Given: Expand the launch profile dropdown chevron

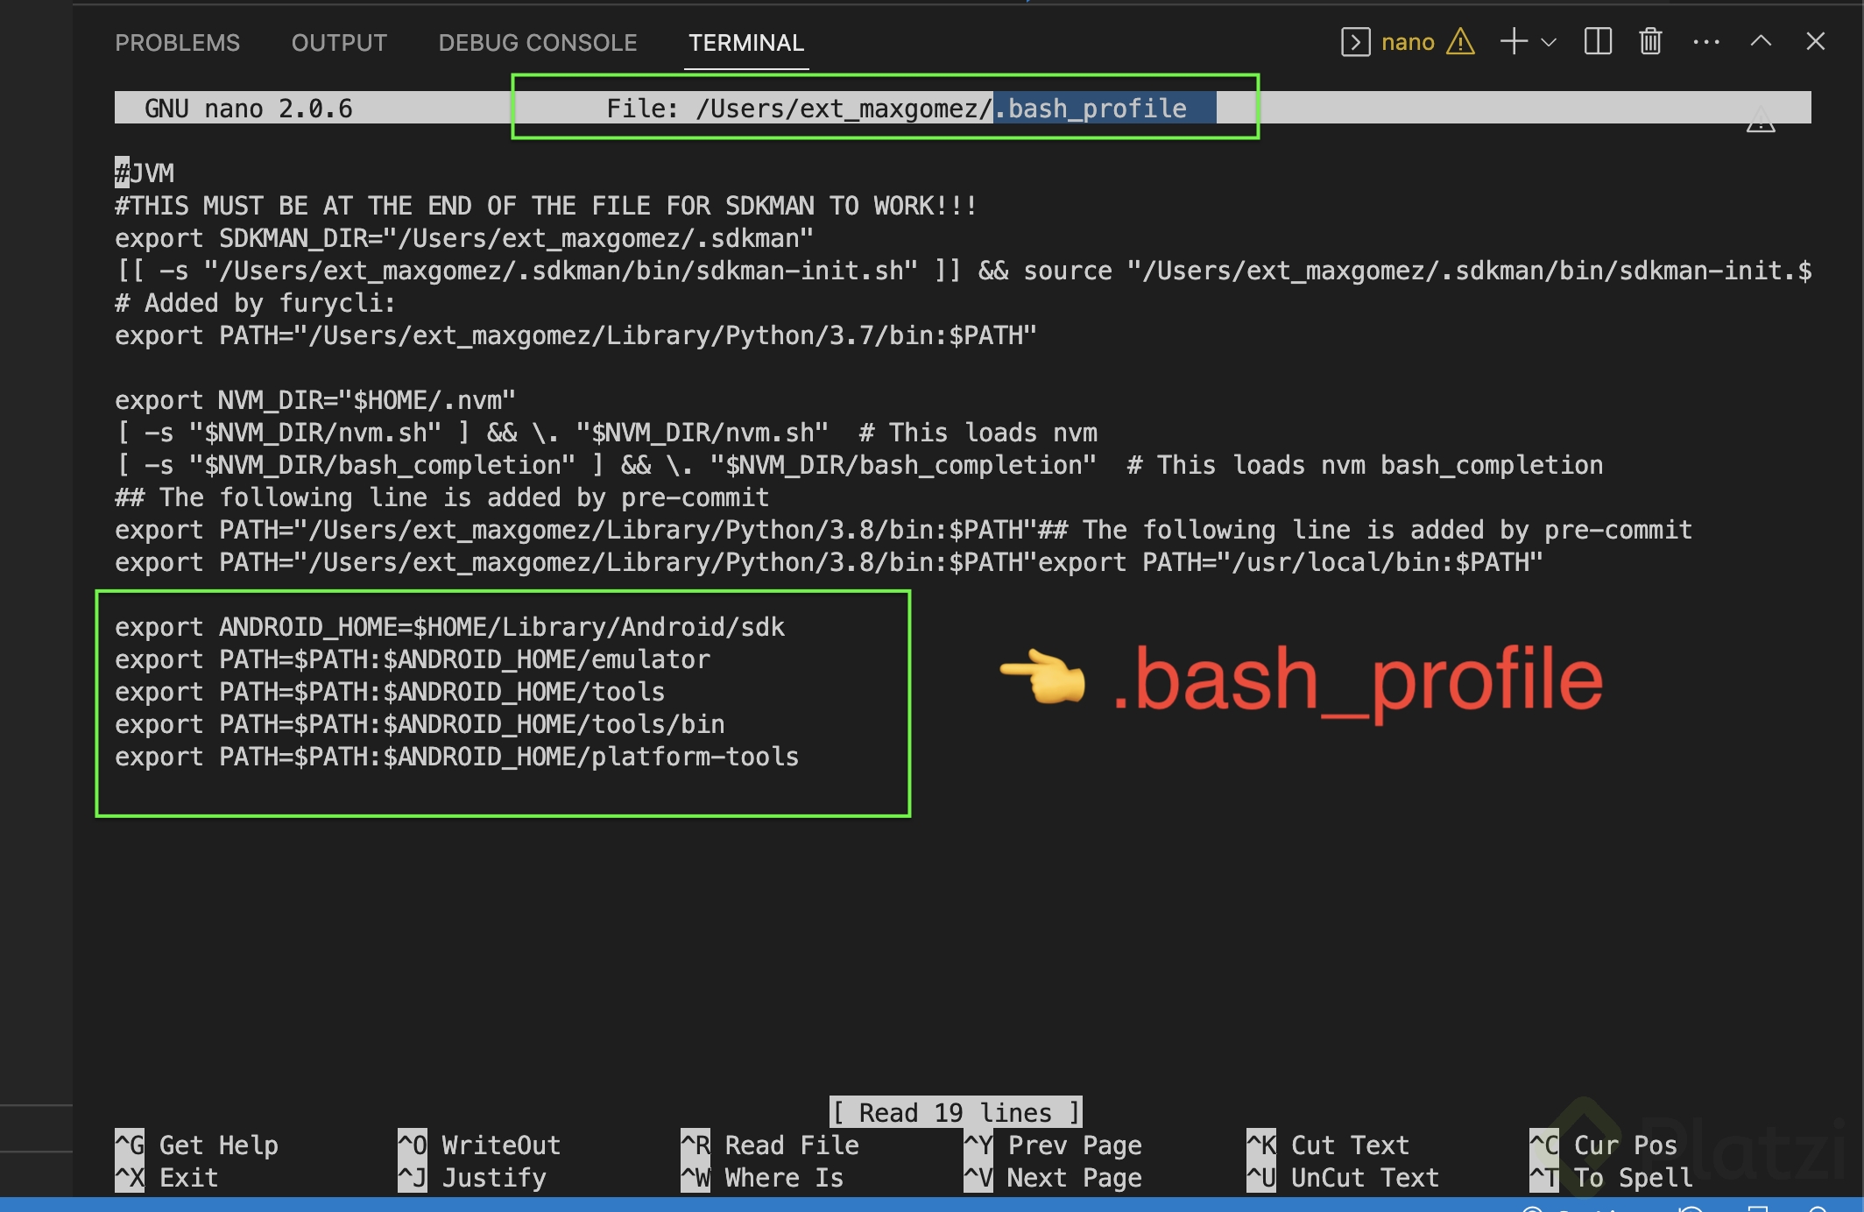Looking at the screenshot, I should pos(1549,42).
